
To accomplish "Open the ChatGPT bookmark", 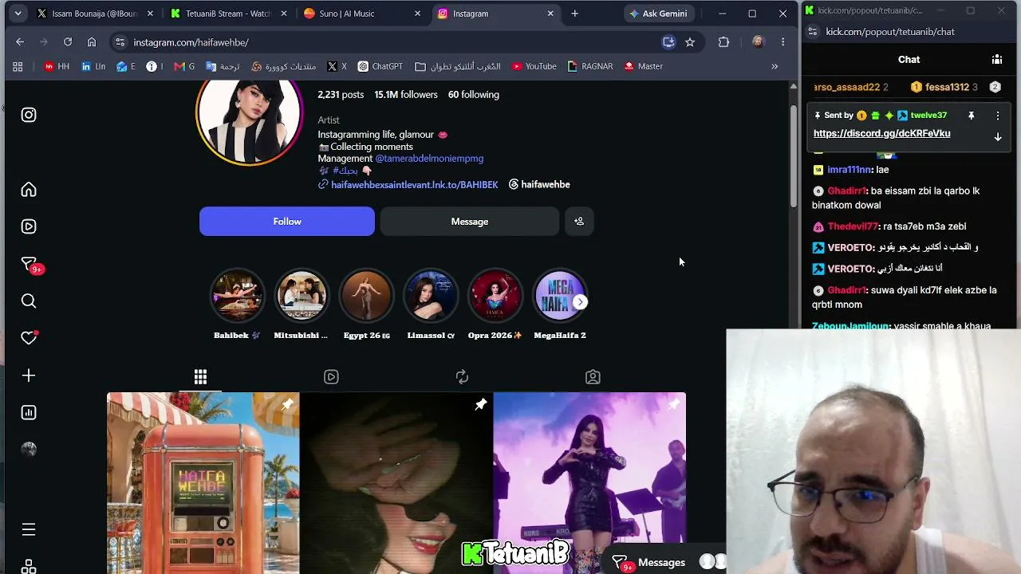I will [x=380, y=66].
